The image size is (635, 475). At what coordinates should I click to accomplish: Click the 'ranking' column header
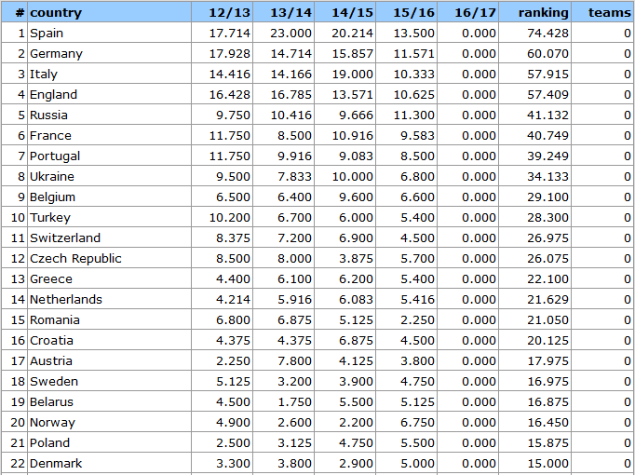[535, 12]
